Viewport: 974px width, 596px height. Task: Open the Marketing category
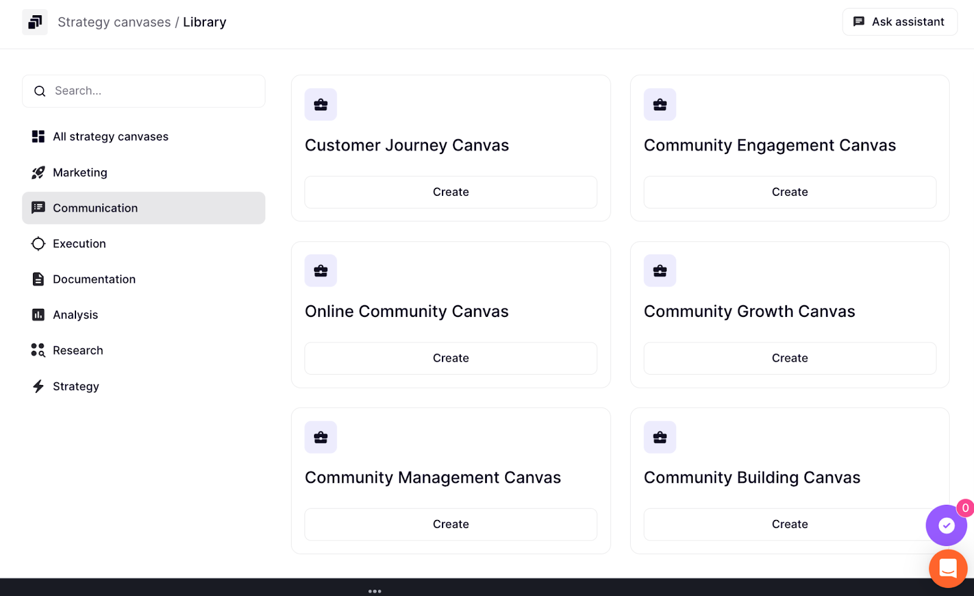pyautogui.click(x=80, y=173)
